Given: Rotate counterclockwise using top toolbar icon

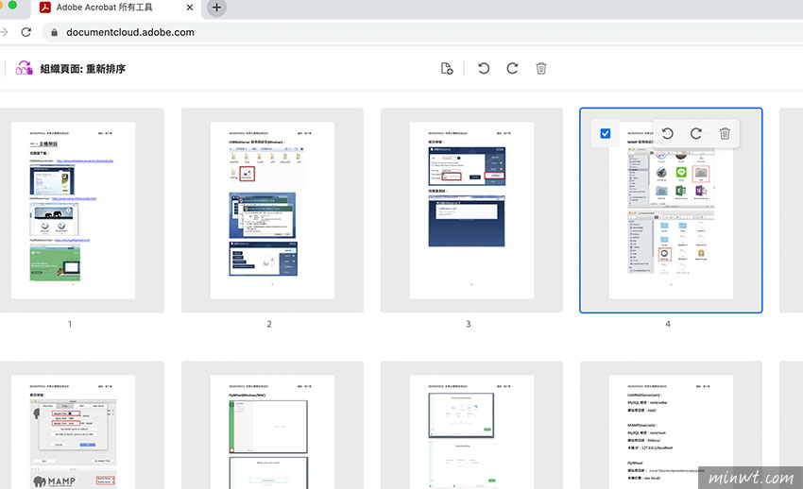Looking at the screenshot, I should (x=484, y=69).
